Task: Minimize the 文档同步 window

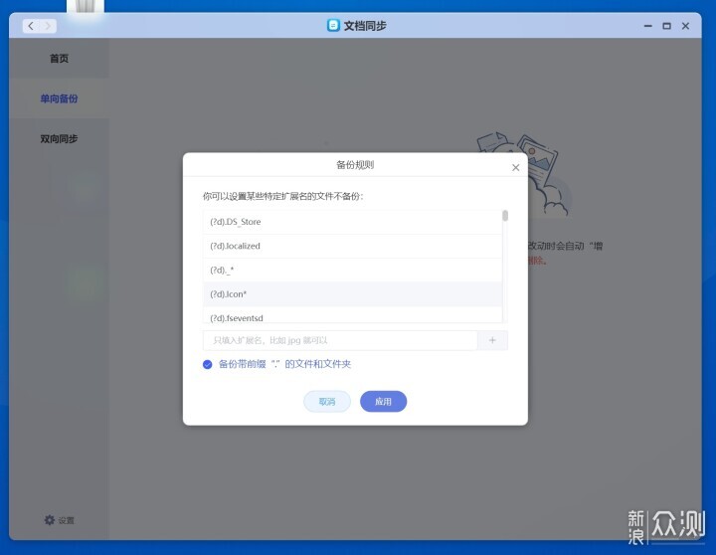Action: coord(647,26)
